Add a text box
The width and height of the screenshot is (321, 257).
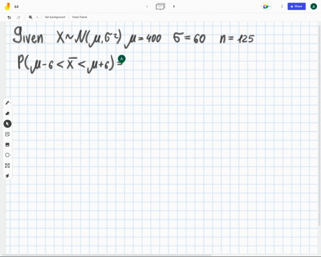tap(7, 165)
